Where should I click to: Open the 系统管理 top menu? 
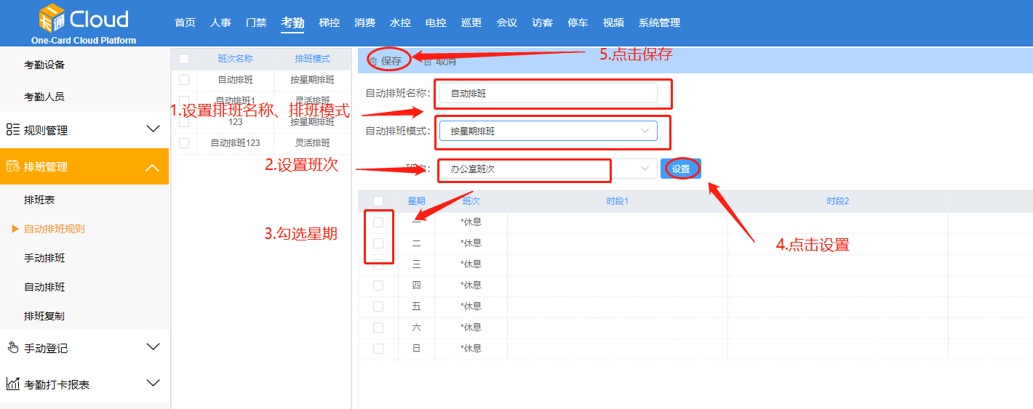[x=659, y=23]
